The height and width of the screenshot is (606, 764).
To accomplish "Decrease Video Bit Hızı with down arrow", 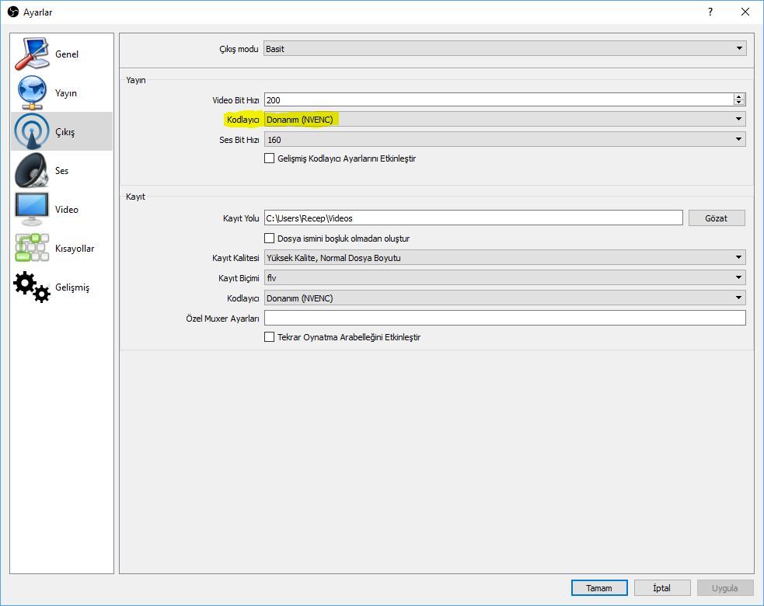I will 739,103.
